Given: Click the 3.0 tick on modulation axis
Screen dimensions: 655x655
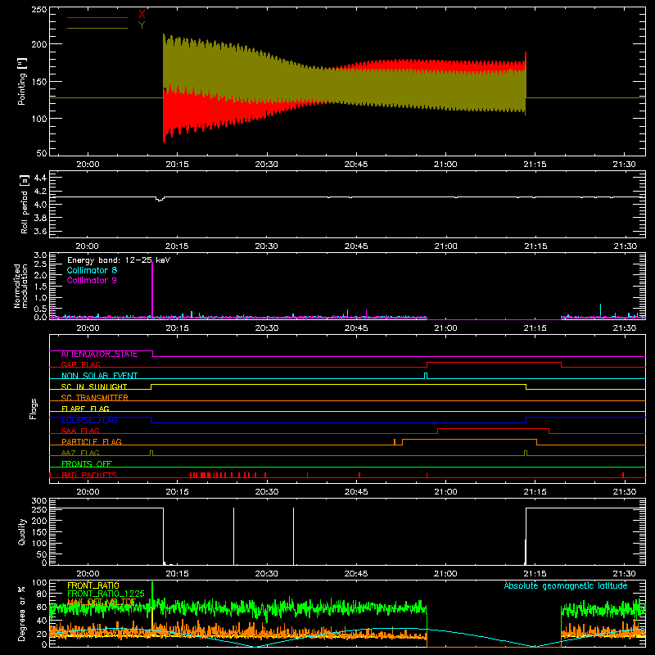Looking at the screenshot, I should (40, 255).
